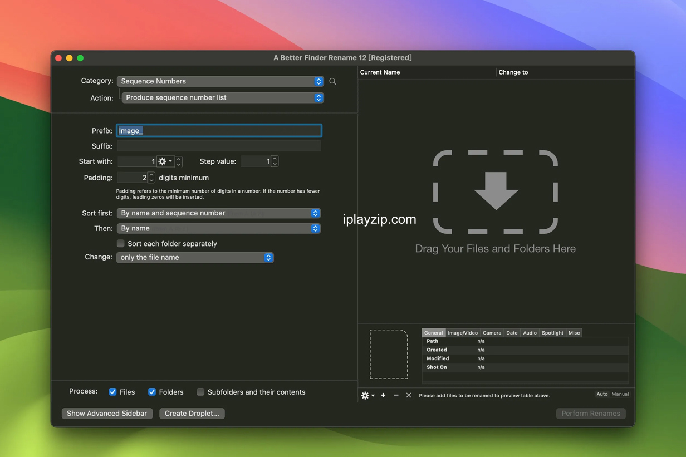Click the X icon to clear list

tap(409, 395)
